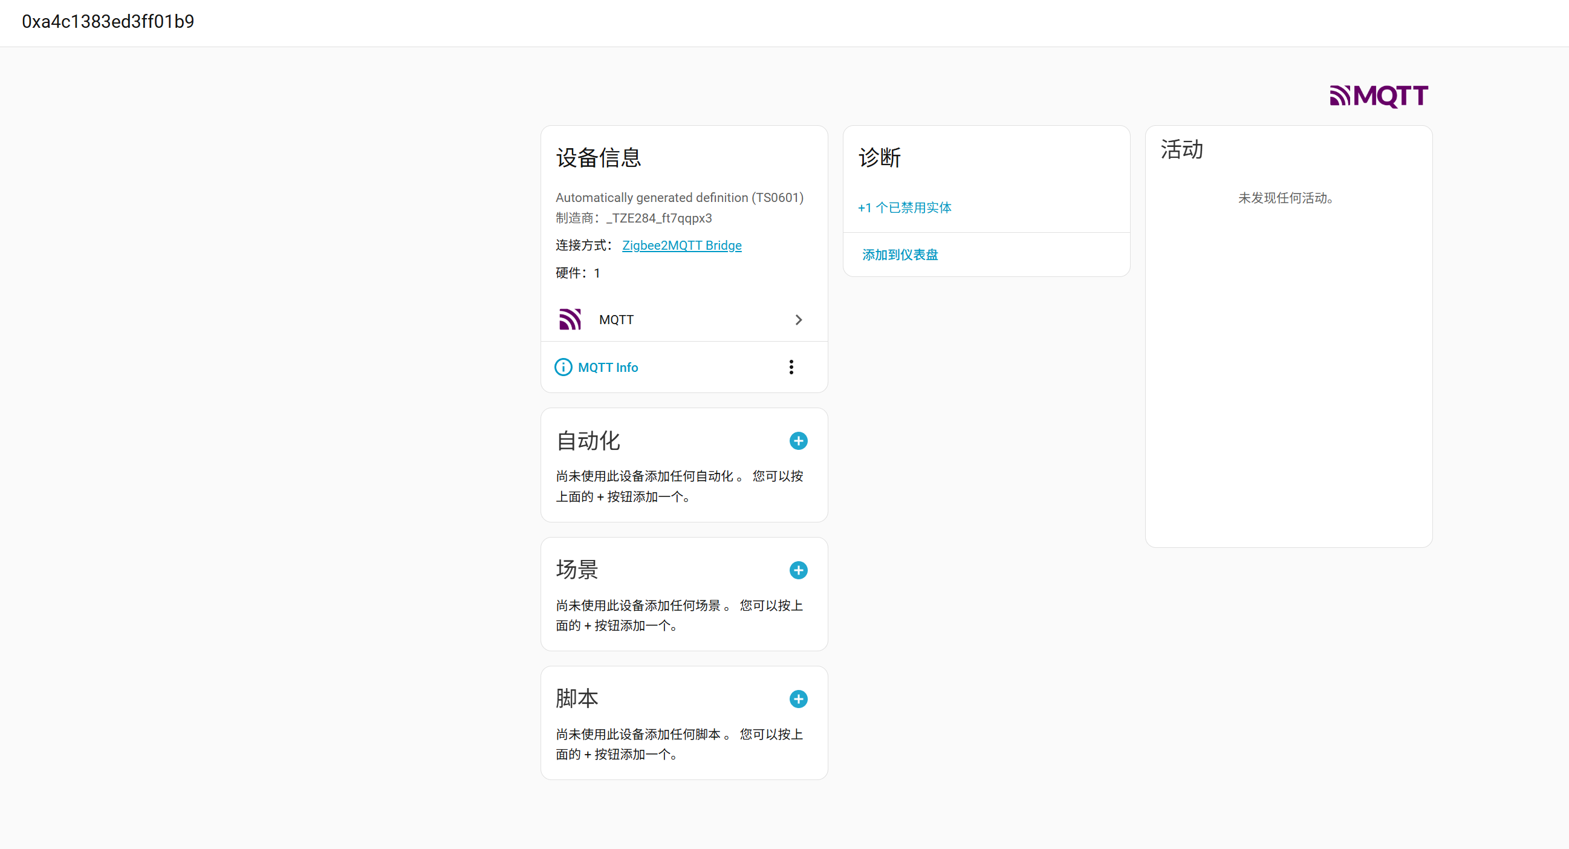The height and width of the screenshot is (849, 1569).
Task: Click the 硬件: 1 line
Action: (x=578, y=273)
